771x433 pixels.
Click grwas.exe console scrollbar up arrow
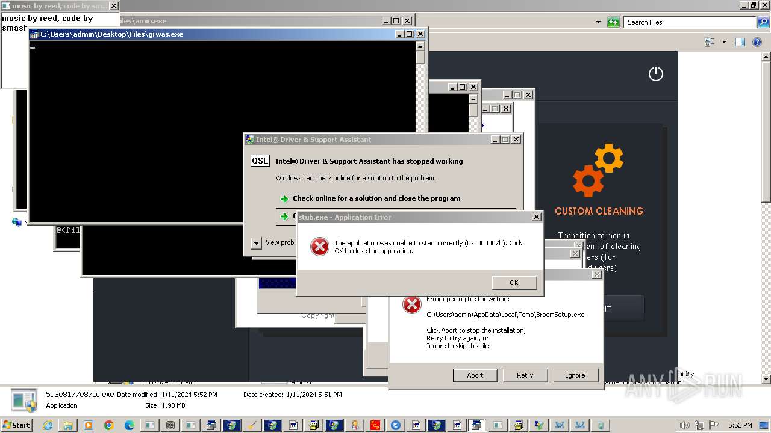coord(420,46)
